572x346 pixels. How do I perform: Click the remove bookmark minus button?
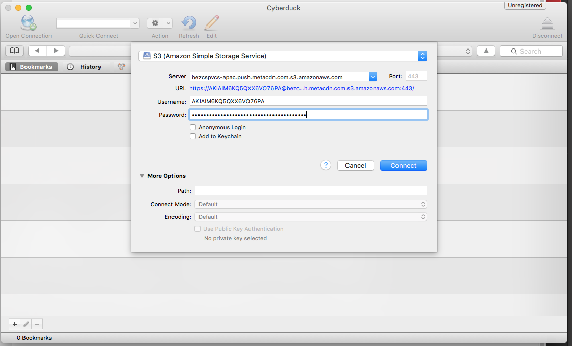point(37,324)
